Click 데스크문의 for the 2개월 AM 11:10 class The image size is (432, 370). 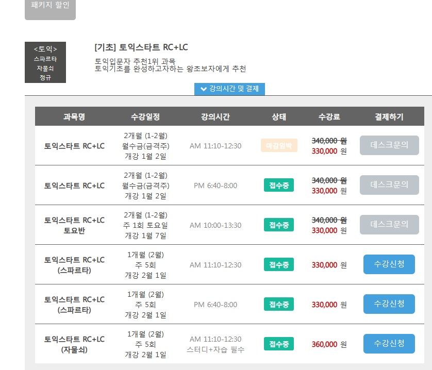(x=389, y=145)
